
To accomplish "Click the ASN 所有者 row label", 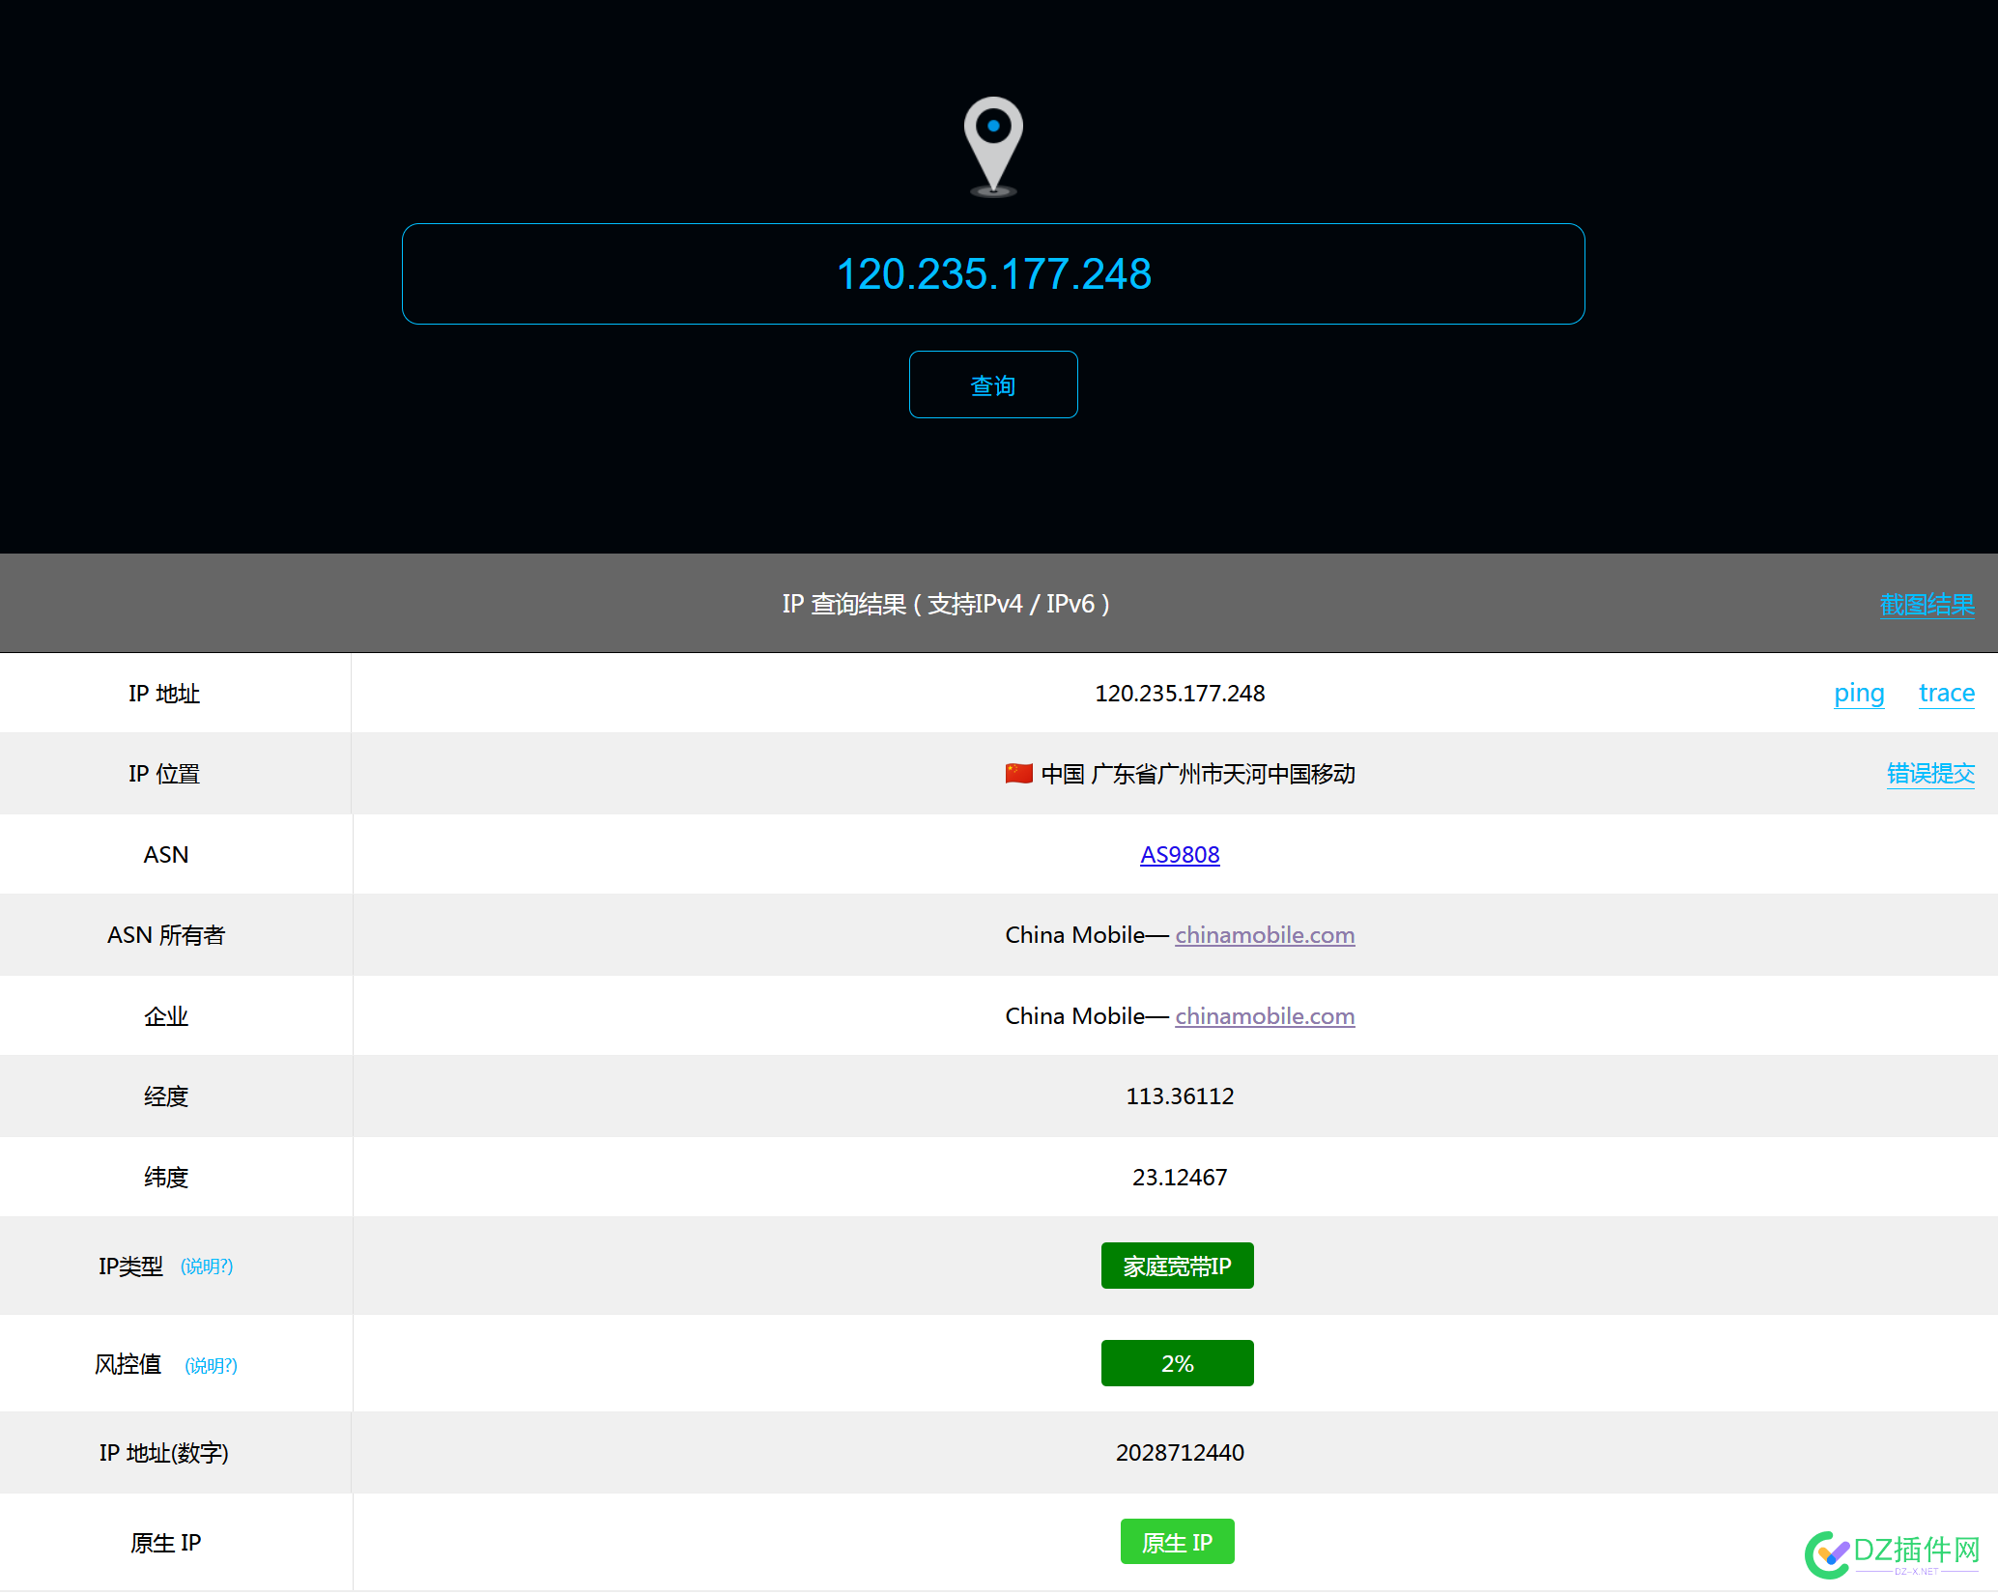I will (165, 935).
